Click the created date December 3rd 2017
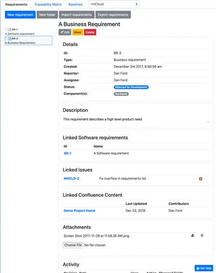The width and height of the screenshot is (216, 273). point(138,66)
